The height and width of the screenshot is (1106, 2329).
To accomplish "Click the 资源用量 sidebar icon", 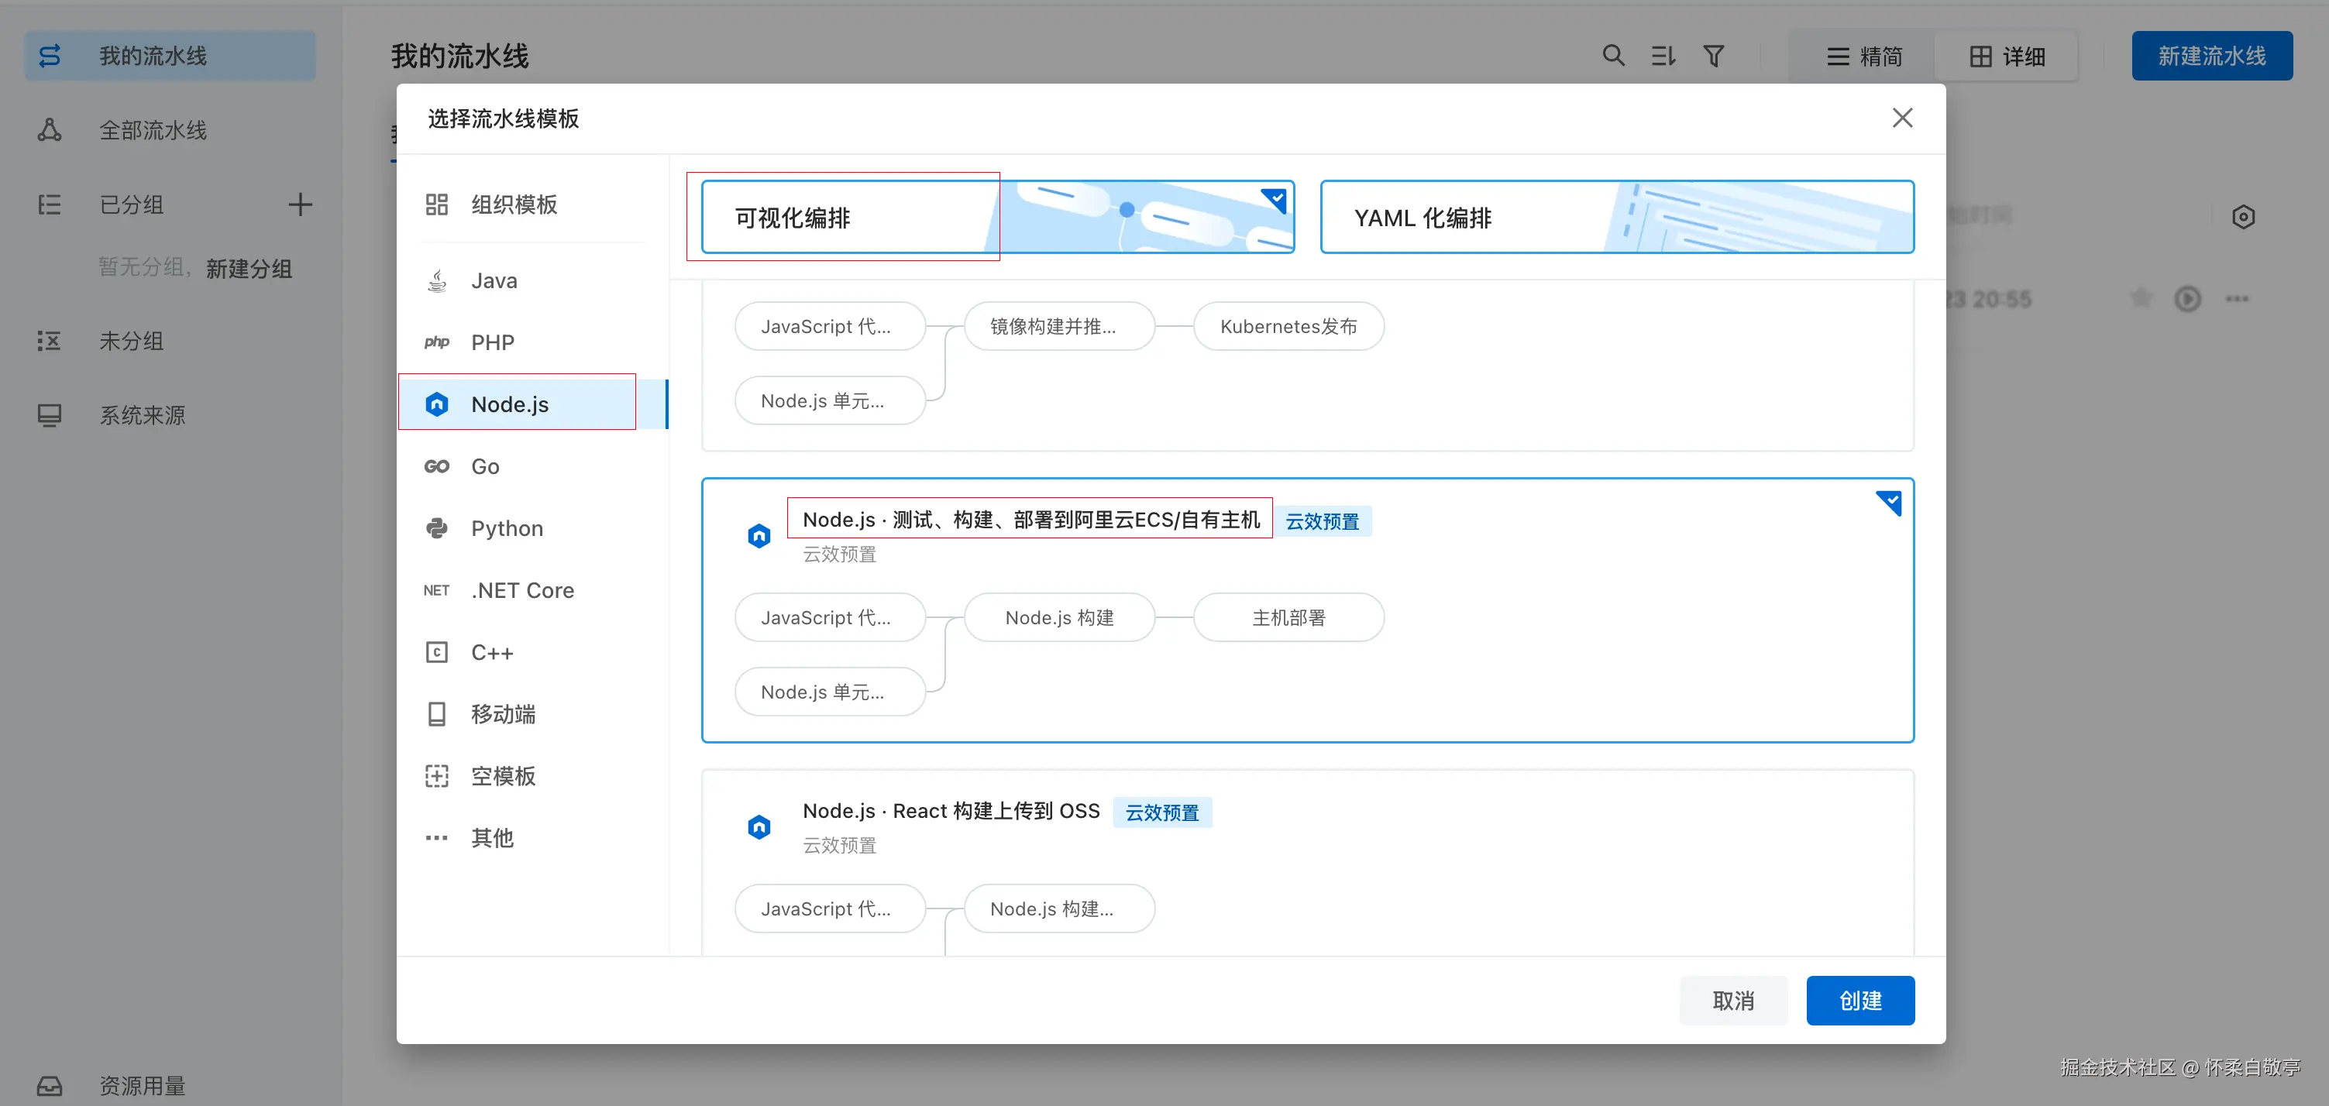I will (50, 1085).
